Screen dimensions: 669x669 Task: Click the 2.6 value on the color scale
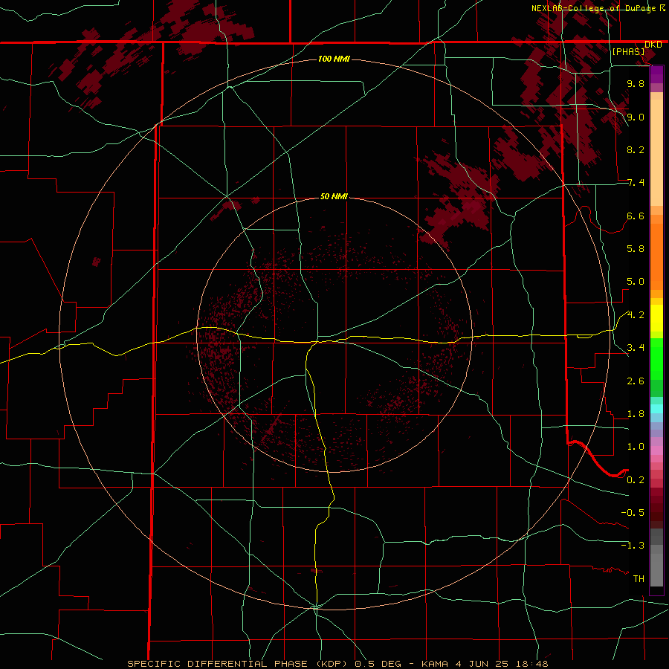pos(636,381)
